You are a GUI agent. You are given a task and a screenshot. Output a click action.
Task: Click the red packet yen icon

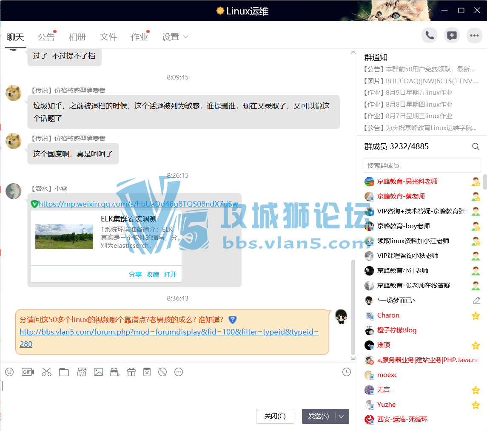[x=147, y=372]
